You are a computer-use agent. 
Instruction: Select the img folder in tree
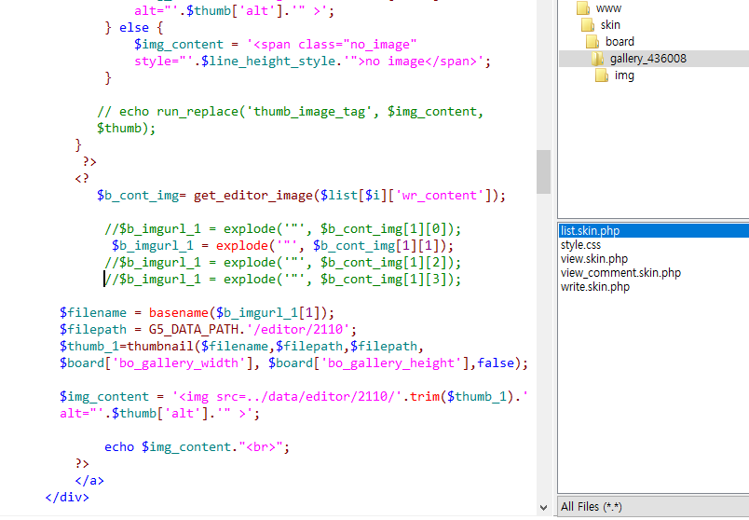[624, 75]
